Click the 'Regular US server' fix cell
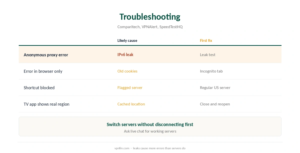The width and height of the screenshot is (300, 153). [x=215, y=87]
